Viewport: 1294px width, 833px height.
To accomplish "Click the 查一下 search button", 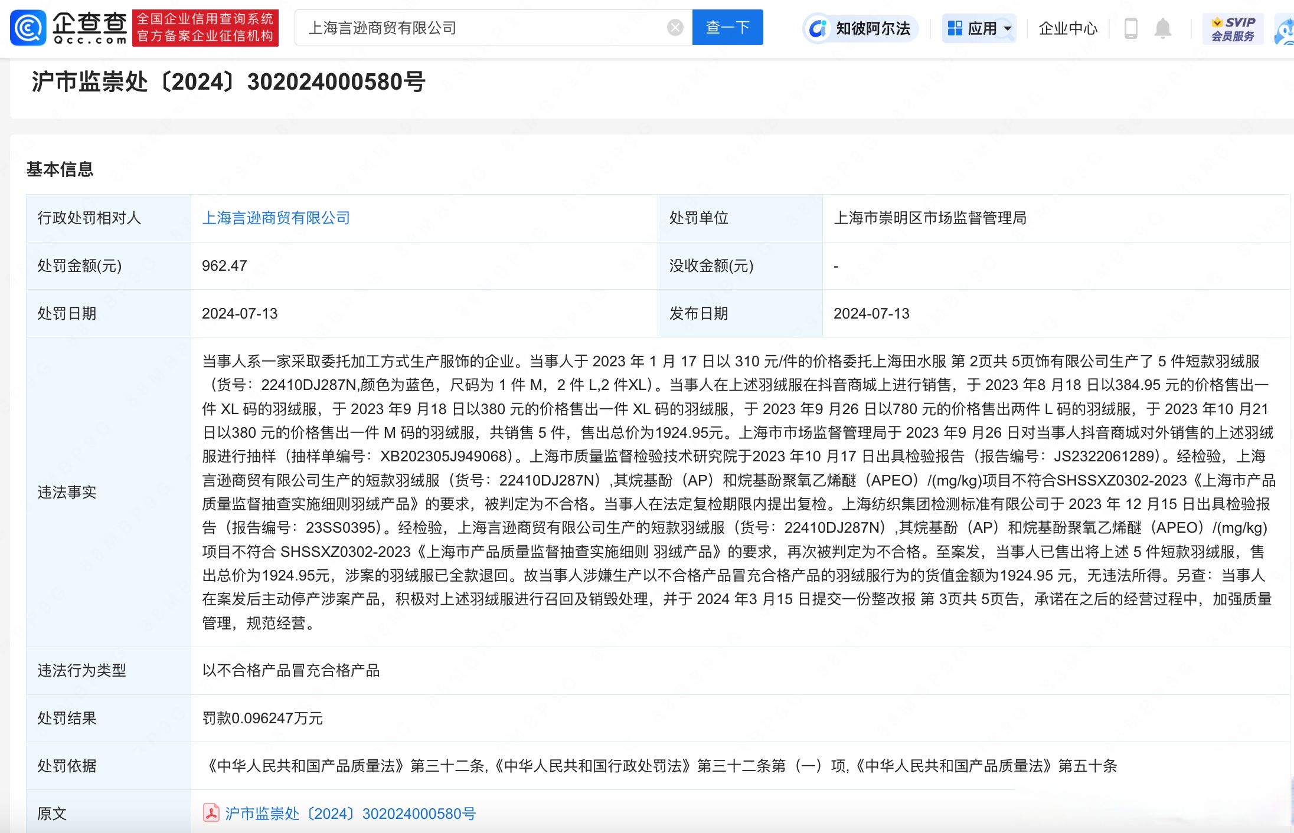I will point(727,27).
